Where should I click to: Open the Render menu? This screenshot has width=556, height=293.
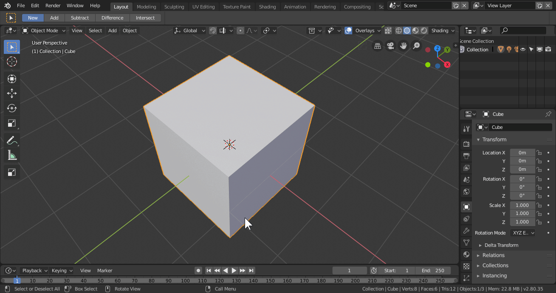[53, 6]
